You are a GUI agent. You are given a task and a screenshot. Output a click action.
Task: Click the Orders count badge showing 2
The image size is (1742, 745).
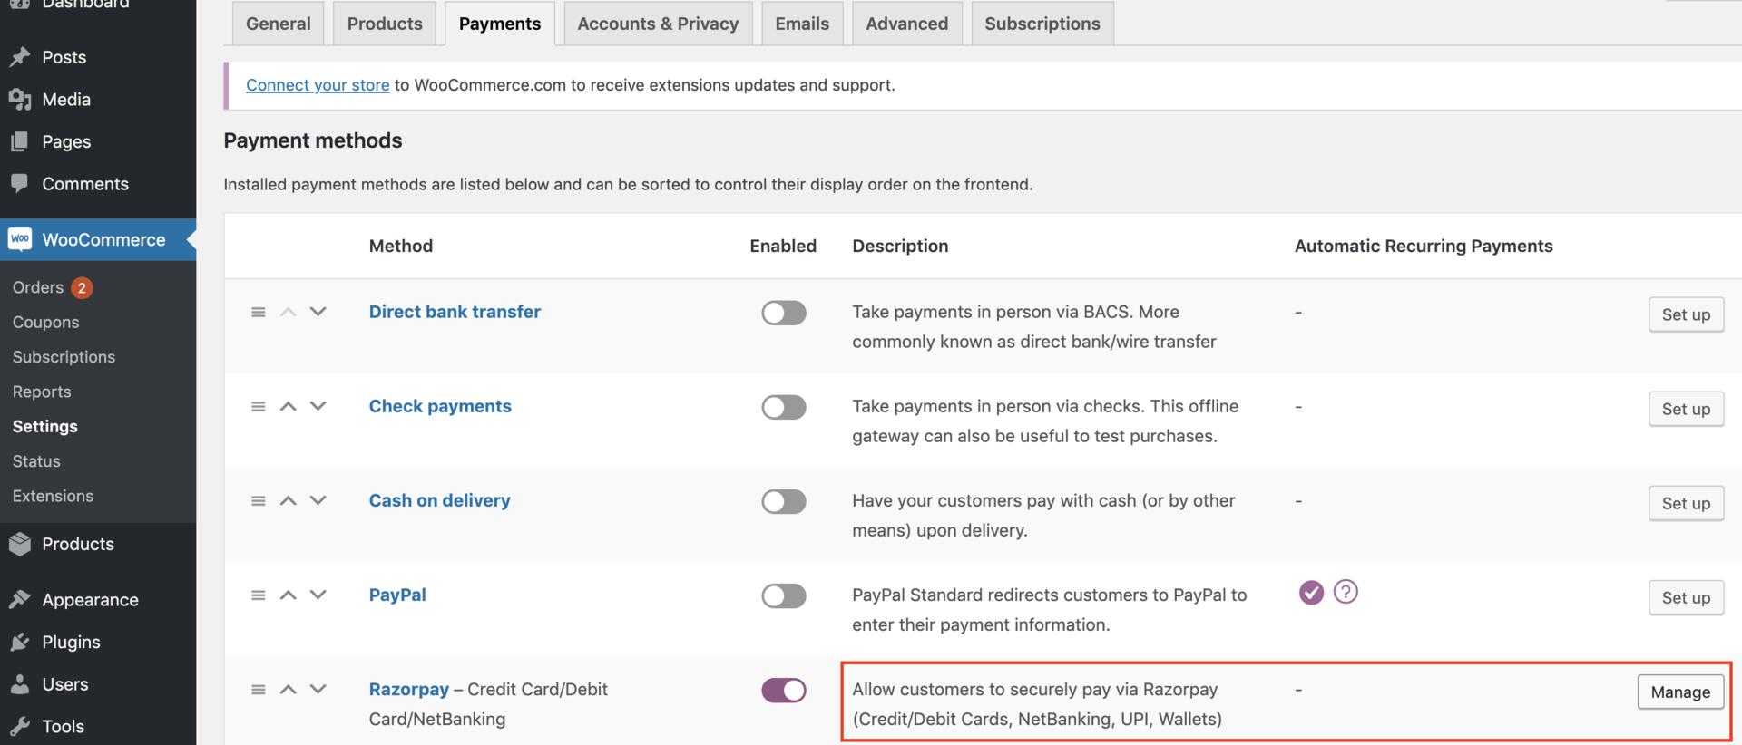pos(82,287)
